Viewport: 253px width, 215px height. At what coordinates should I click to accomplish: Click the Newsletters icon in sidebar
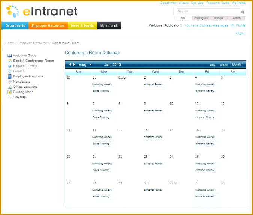pyautogui.click(x=10, y=82)
